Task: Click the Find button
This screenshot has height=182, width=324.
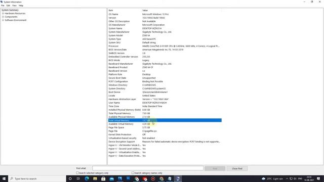Action: coord(215,168)
